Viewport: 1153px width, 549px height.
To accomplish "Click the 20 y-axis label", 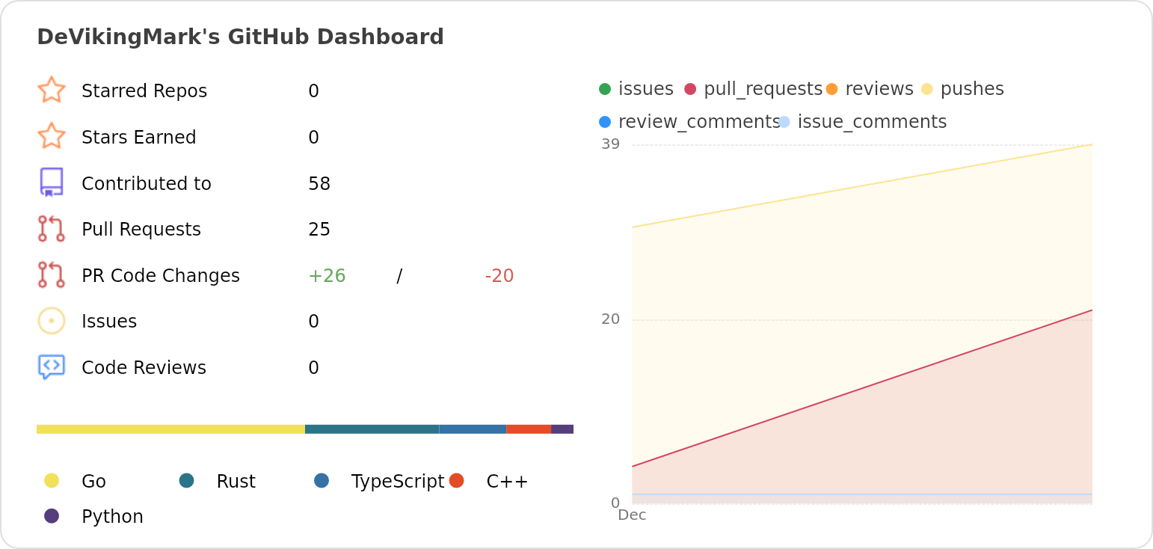I will (611, 319).
